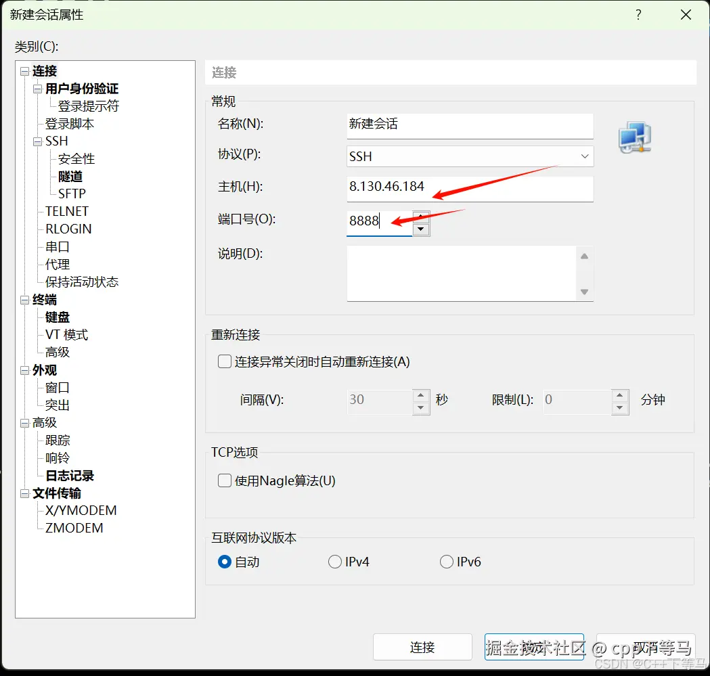This screenshot has width=710, height=676.
Task: Enable the 使用Nagle算法 option
Action: [223, 480]
